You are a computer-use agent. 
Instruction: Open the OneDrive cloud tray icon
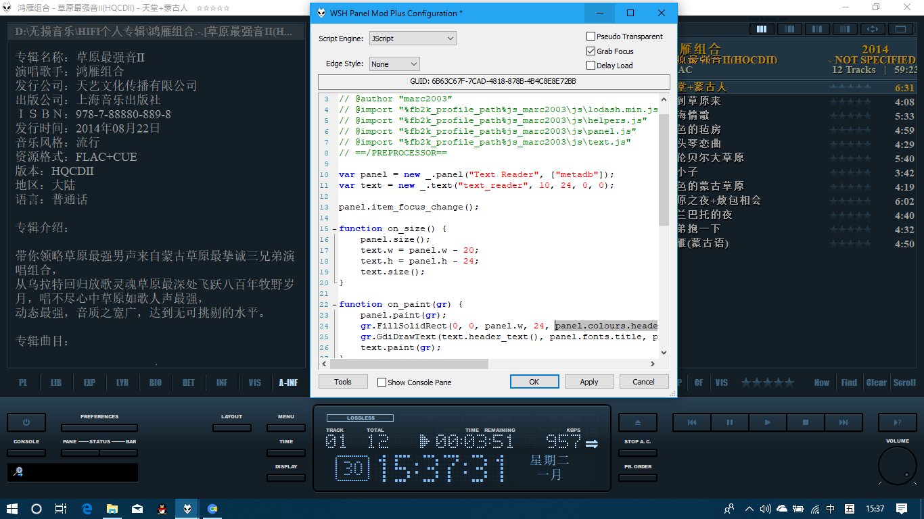(782, 509)
